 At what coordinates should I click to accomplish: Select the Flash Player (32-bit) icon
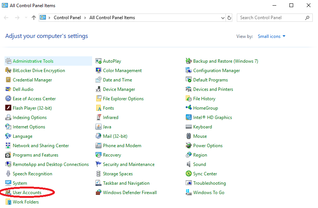pos(8,108)
